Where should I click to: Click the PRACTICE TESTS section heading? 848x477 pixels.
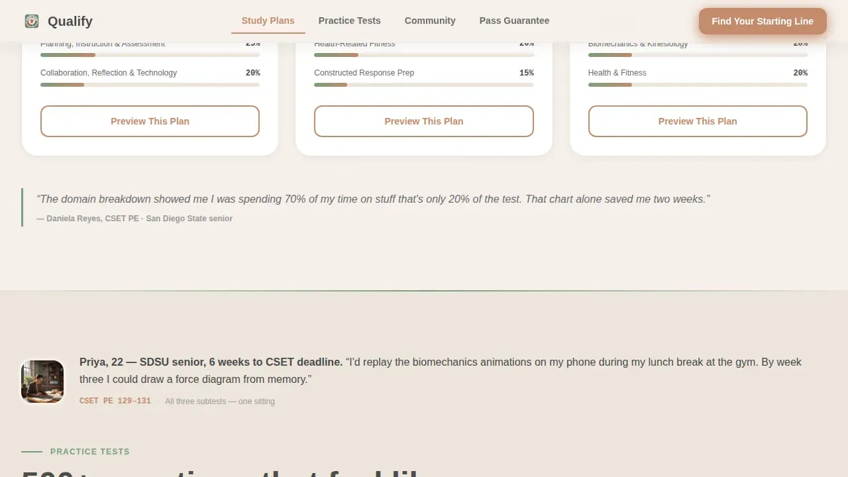(x=90, y=452)
